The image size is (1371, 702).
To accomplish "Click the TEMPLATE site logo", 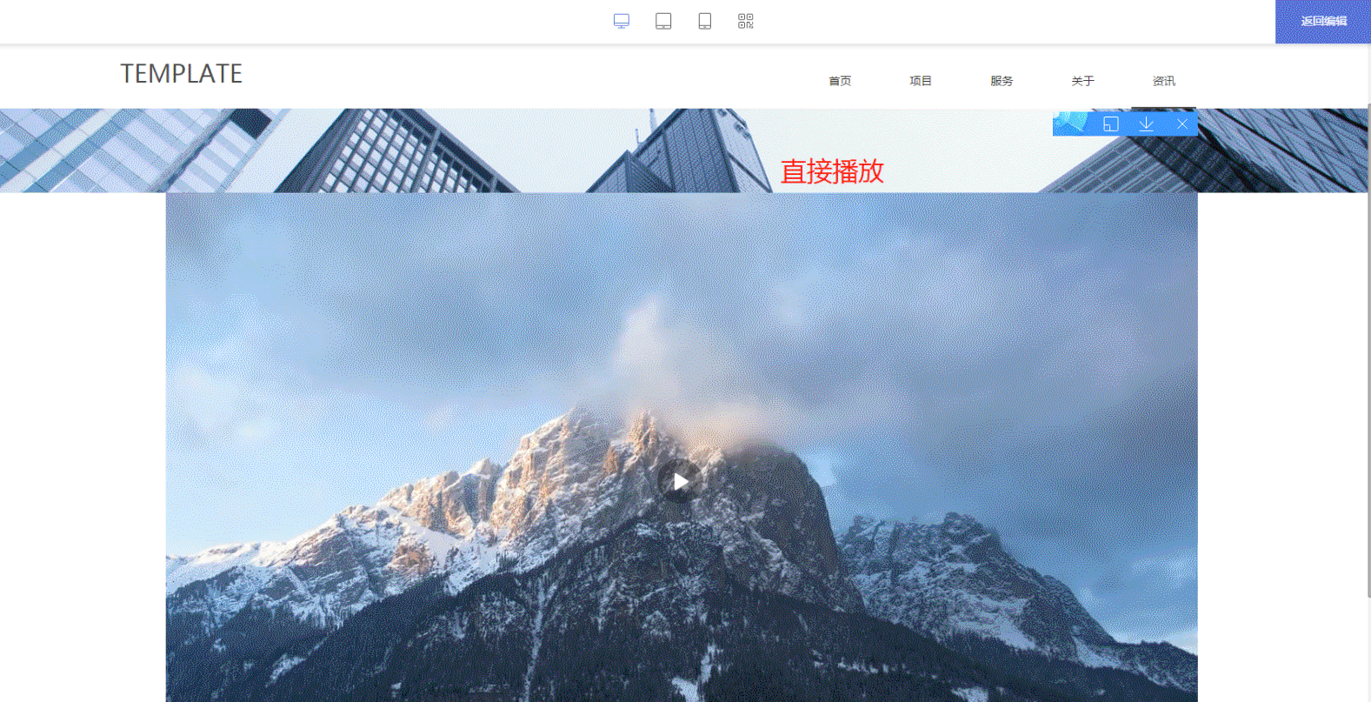I will (181, 74).
